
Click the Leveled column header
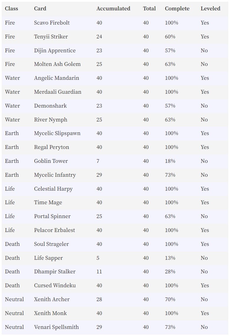(x=211, y=9)
